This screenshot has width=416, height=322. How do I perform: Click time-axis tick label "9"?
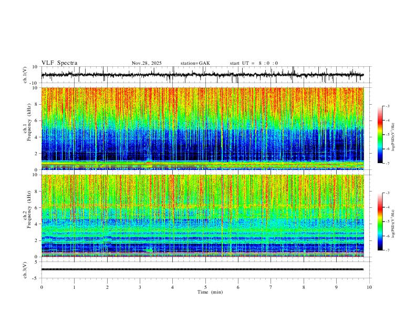tap(336, 287)
